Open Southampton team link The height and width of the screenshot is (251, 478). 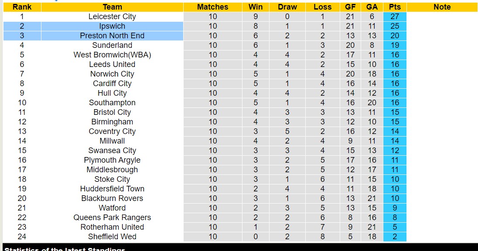(112, 103)
